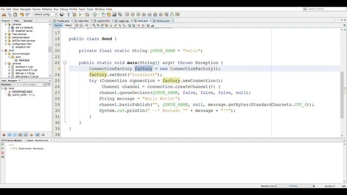Image resolution: width=347 pixels, height=195 pixels.
Task: Toggle the last Navigator filter button
Action: click(x=43, y=135)
